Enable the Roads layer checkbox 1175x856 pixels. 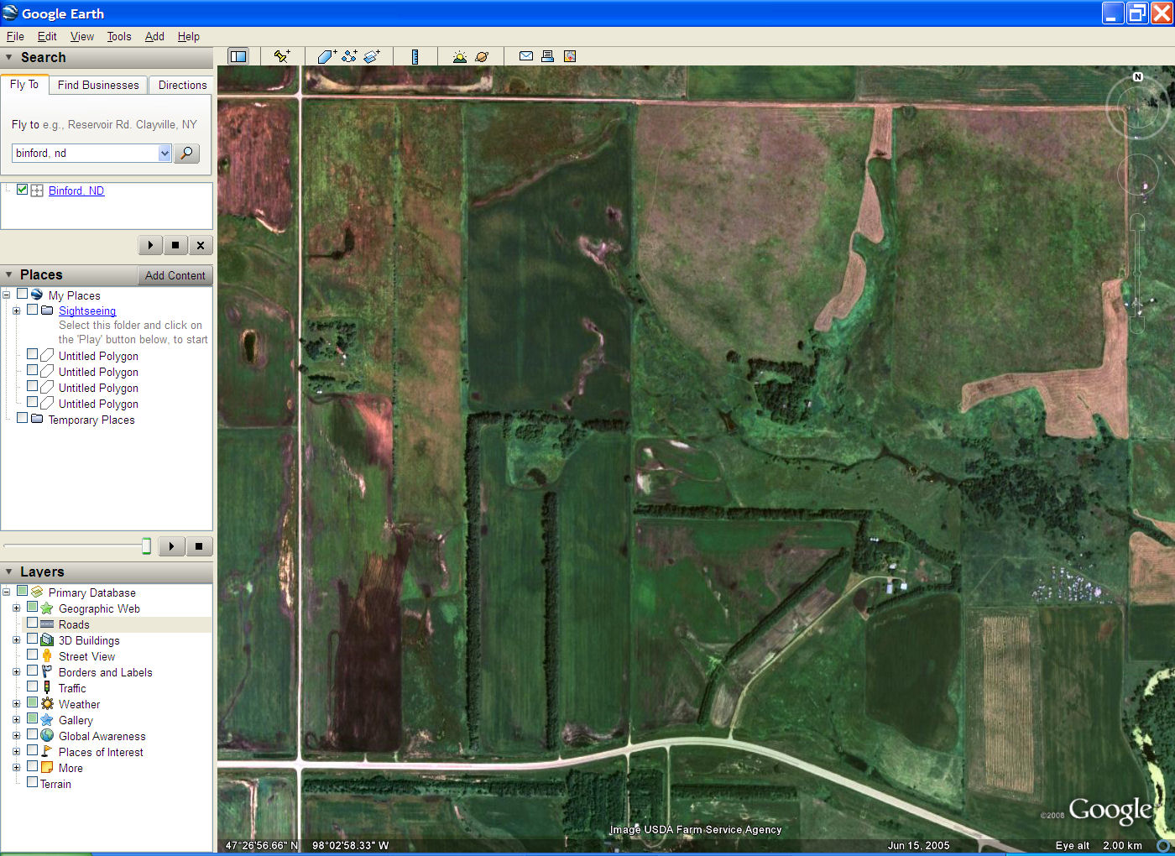click(32, 624)
